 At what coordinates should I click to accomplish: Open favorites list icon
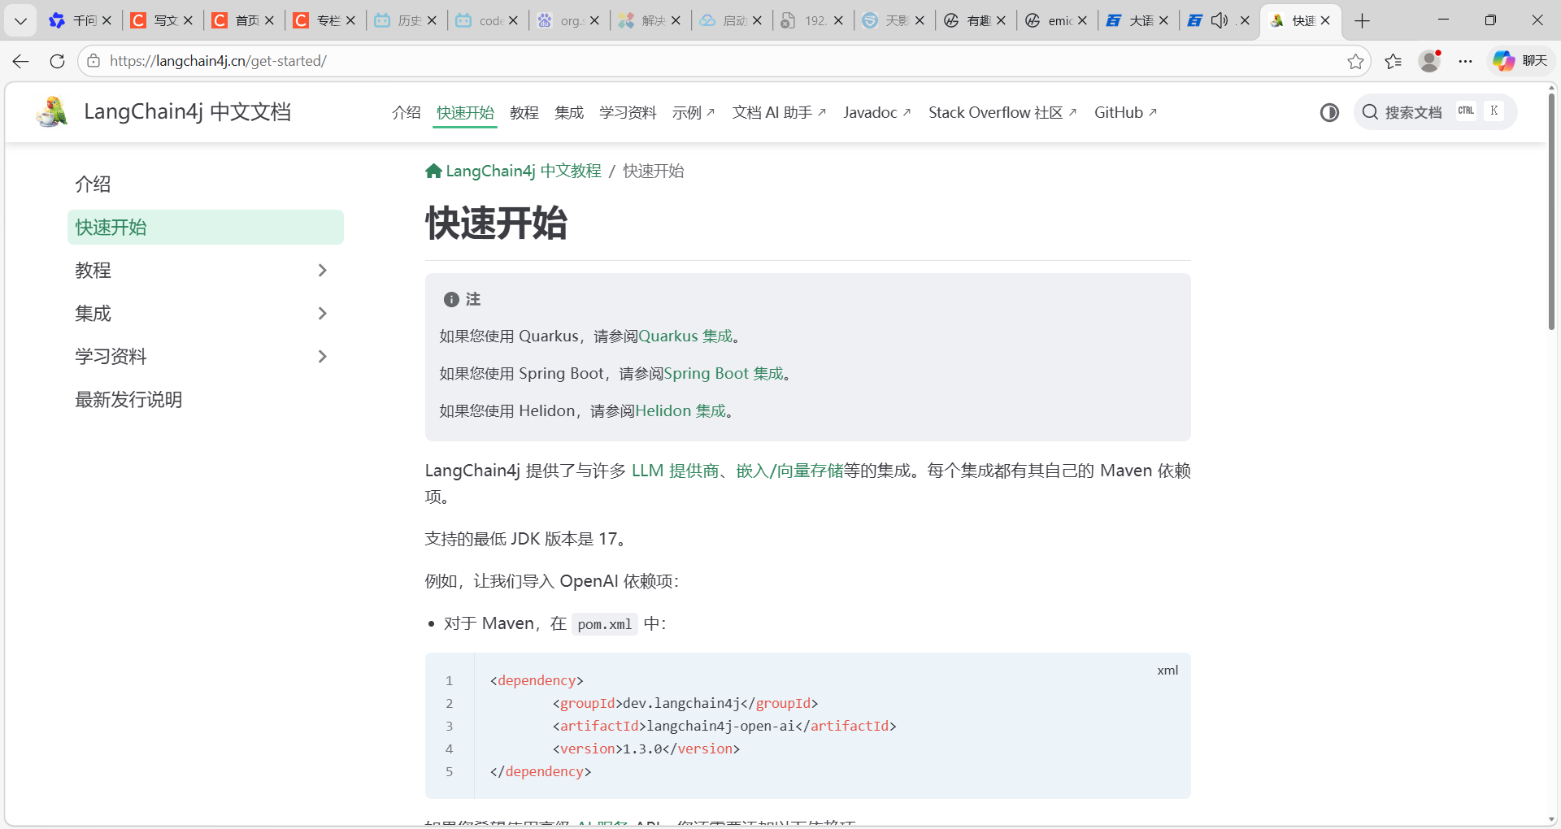click(1394, 61)
